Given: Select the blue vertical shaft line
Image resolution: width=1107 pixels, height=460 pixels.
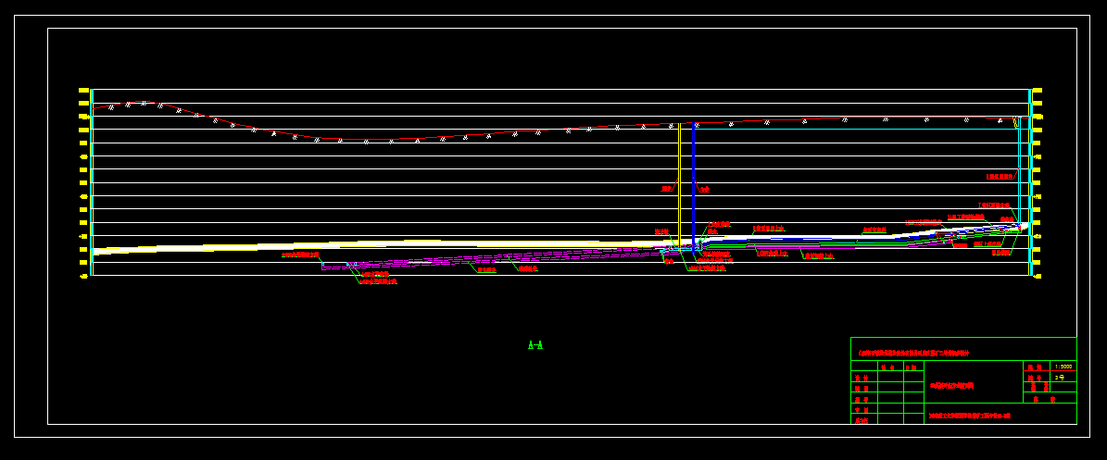Looking at the screenshot, I should (693, 187).
